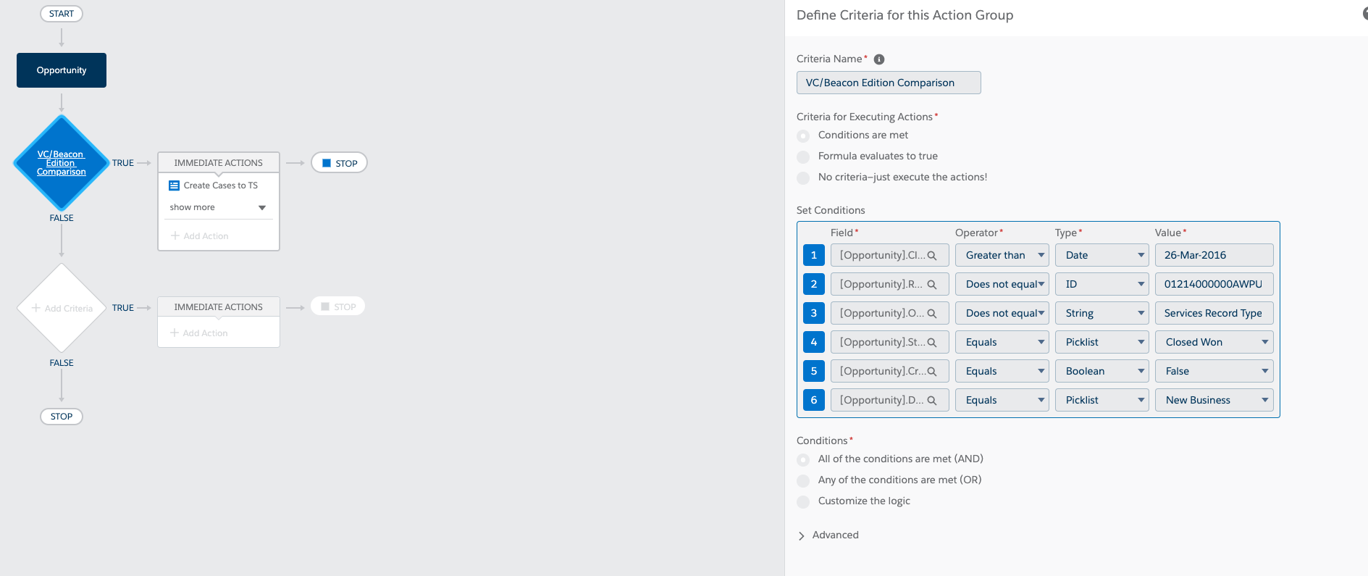The width and height of the screenshot is (1368, 576).
Task: Click the STOP node after immediate actions
Action: click(339, 163)
